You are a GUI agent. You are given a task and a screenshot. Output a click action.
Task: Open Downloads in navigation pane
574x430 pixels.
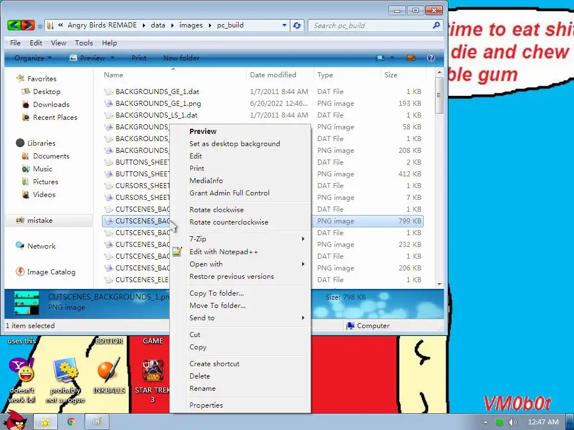click(51, 105)
